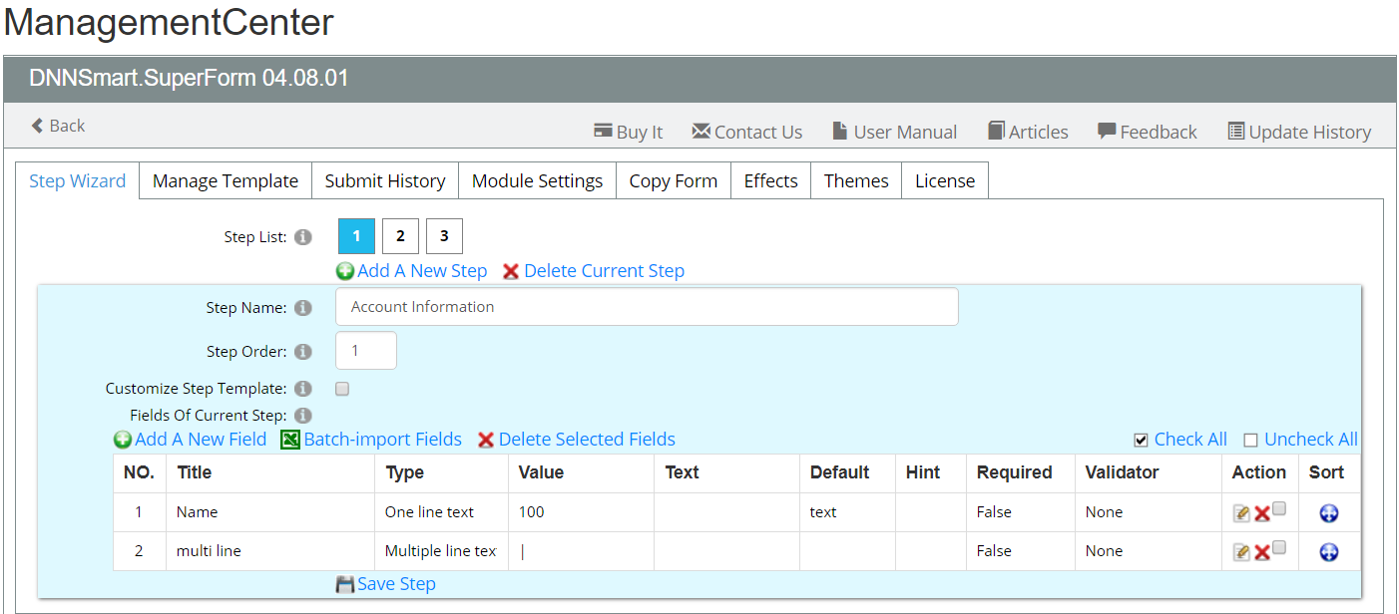
Task: Click the Add A New Step link text
Action: point(422,271)
